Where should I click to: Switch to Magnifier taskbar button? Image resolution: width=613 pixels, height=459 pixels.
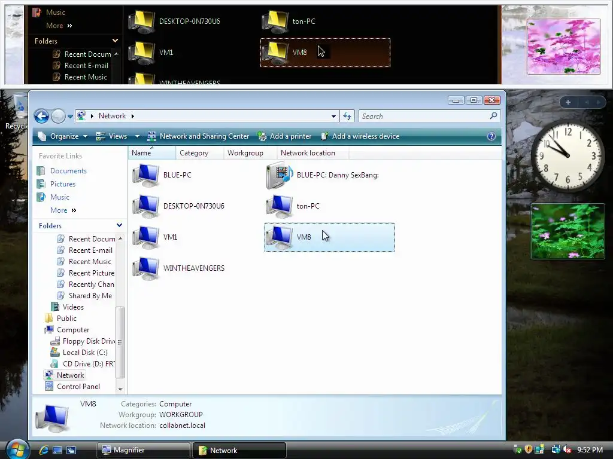pos(143,450)
